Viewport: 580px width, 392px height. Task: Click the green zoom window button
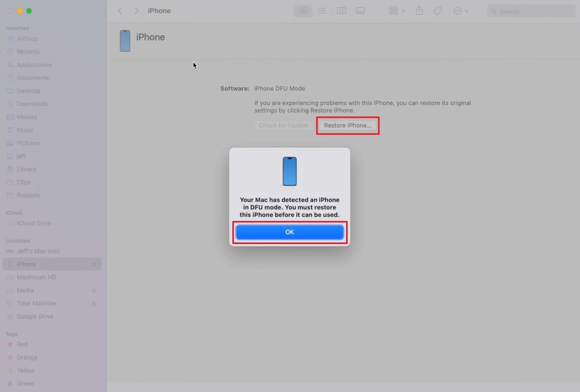click(x=29, y=11)
